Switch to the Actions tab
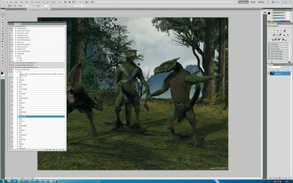Screen dimensions: 293x183 pyautogui.click(x=18, y=24)
